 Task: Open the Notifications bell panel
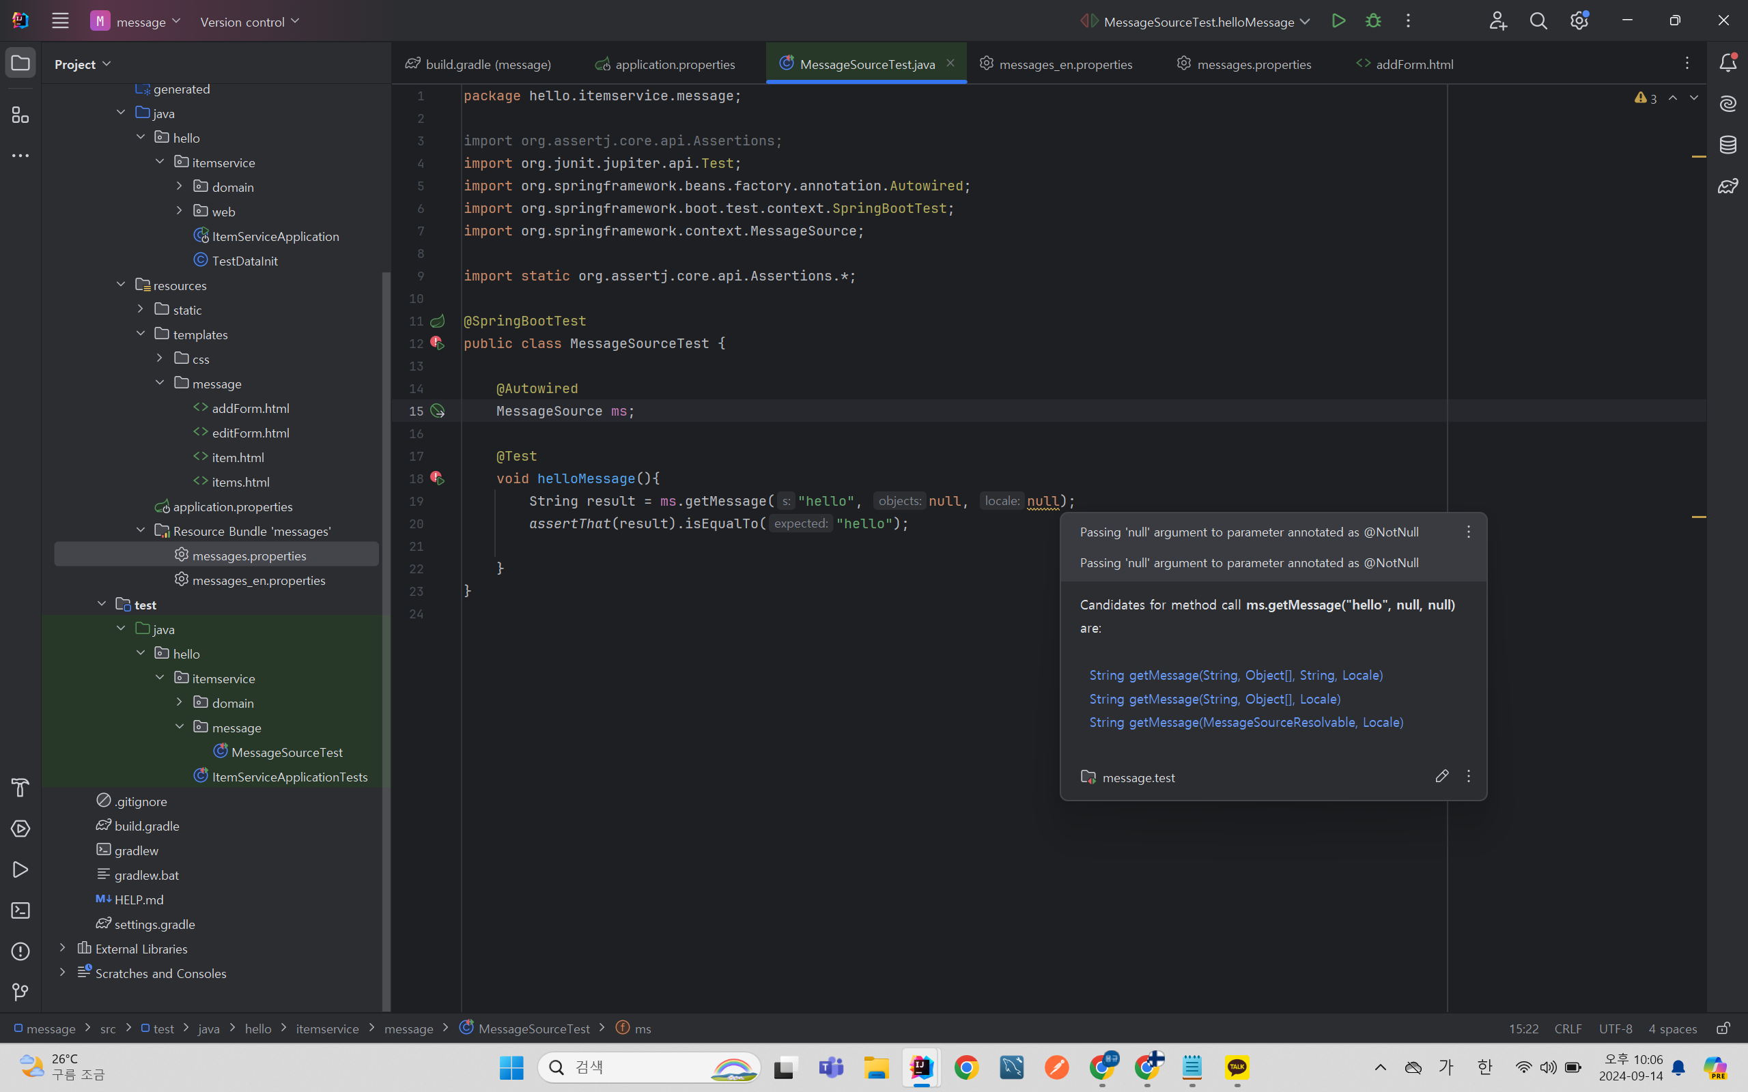tap(1728, 63)
